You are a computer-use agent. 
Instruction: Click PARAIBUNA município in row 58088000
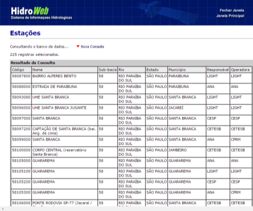point(179,87)
